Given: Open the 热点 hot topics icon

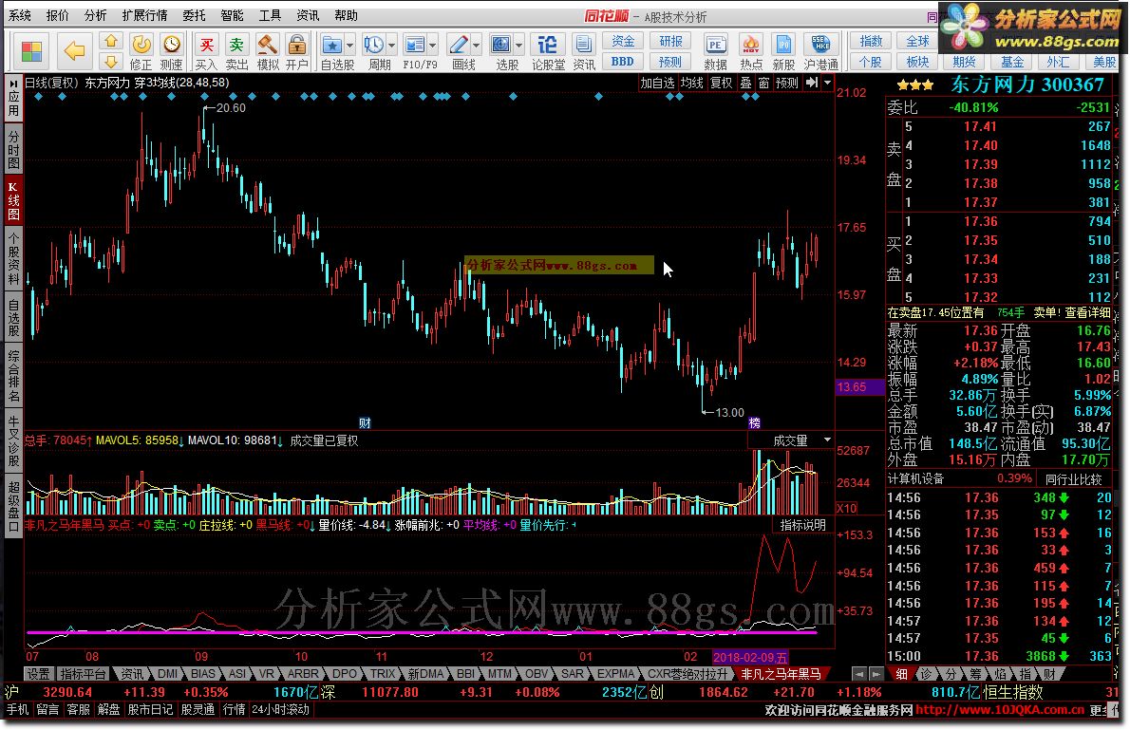Looking at the screenshot, I should click(751, 52).
